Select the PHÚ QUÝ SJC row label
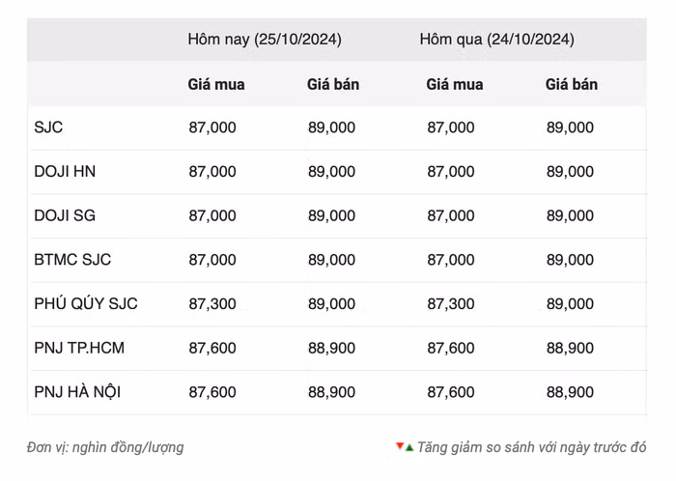This screenshot has width=676, height=481. [x=86, y=304]
